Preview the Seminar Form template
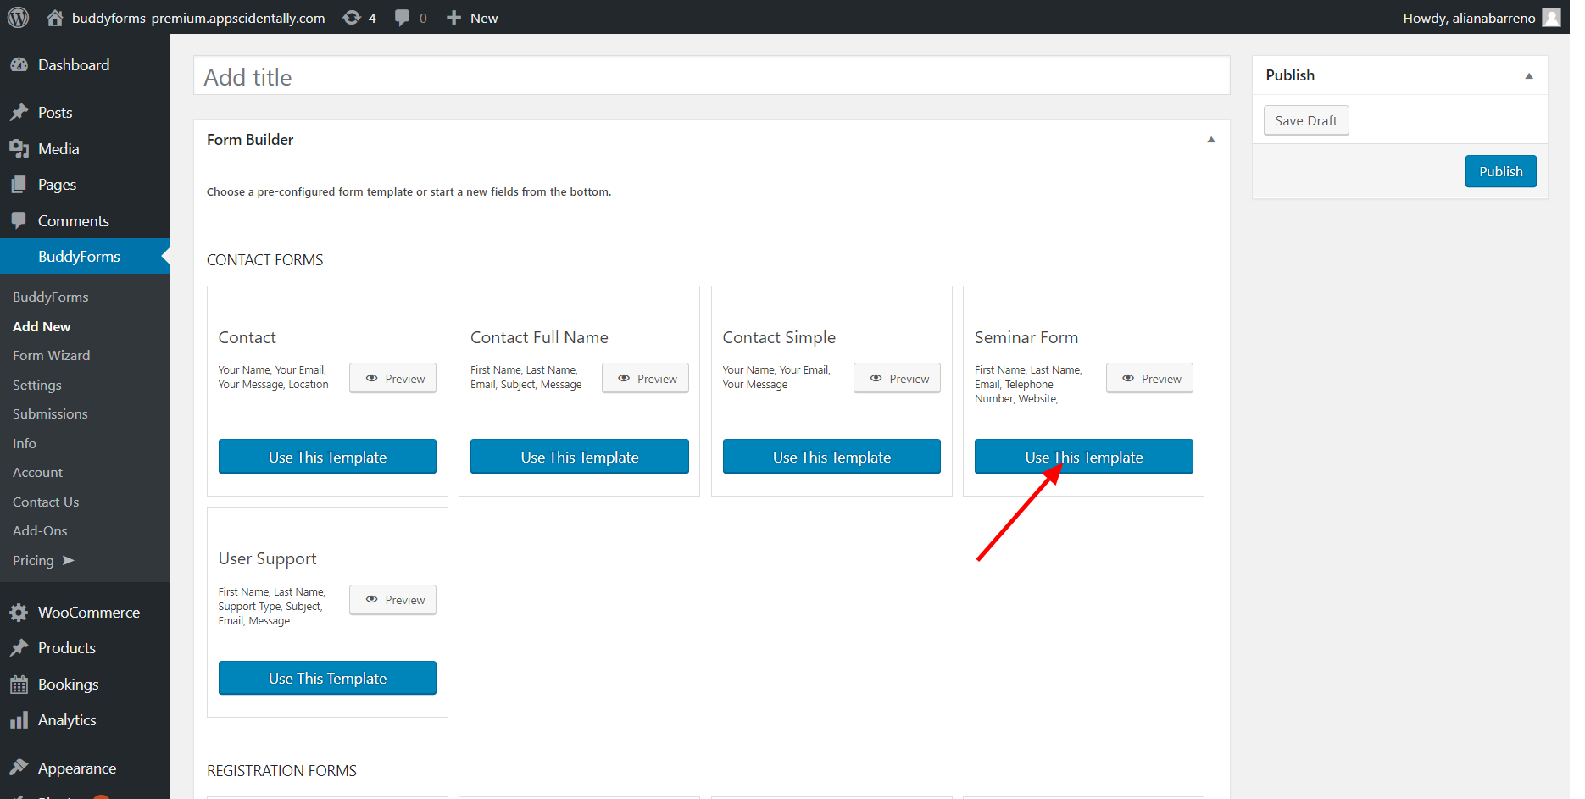The width and height of the screenshot is (1585, 799). point(1149,379)
